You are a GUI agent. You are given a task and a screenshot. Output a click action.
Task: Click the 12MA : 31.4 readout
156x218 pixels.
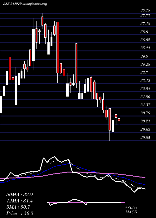(x=20, y=201)
